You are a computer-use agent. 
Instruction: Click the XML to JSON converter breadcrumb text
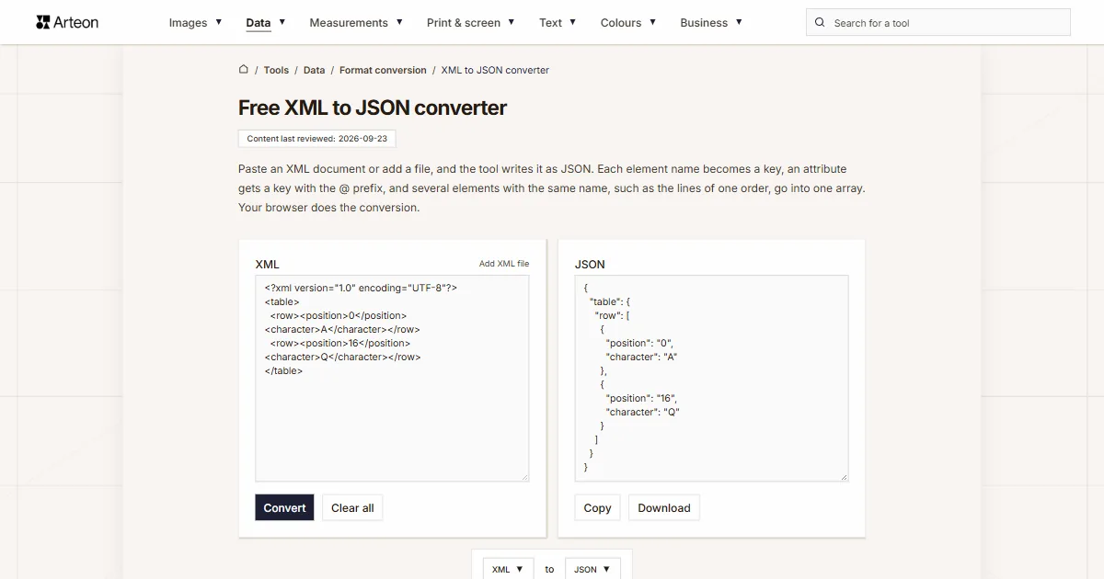tap(495, 70)
